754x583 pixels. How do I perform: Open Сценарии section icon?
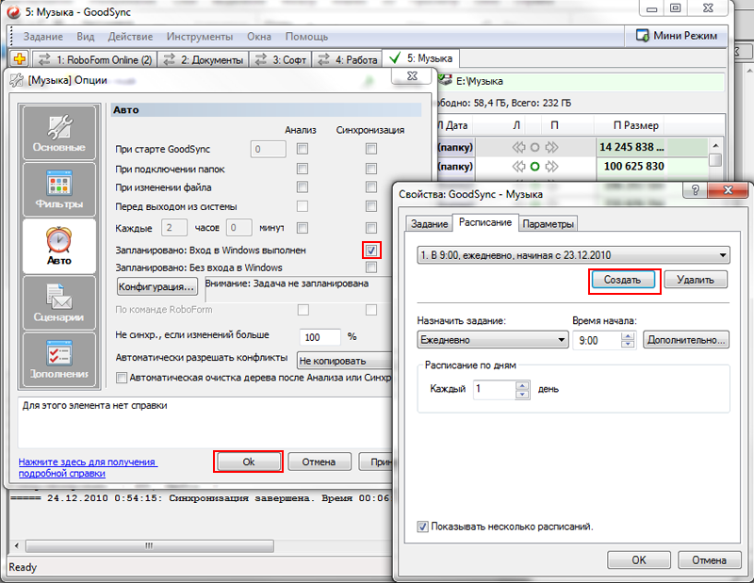[59, 302]
